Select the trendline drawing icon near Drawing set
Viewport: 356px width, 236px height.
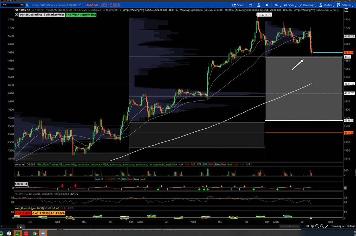tap(327, 226)
